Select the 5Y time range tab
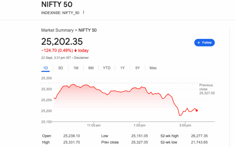Image resolution: width=235 pixels, height=147 pixels. tap(137, 68)
